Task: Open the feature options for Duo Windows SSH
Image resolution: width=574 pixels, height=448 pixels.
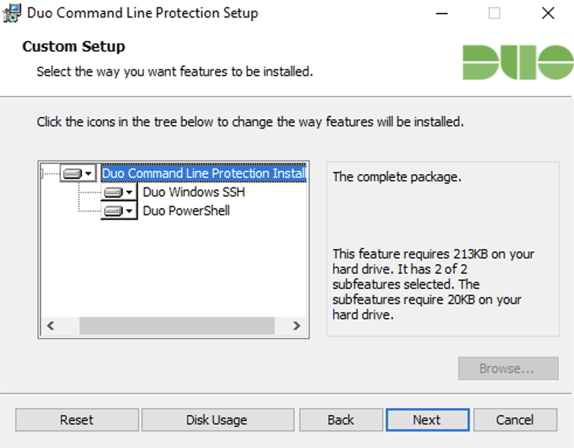Action: click(x=130, y=192)
